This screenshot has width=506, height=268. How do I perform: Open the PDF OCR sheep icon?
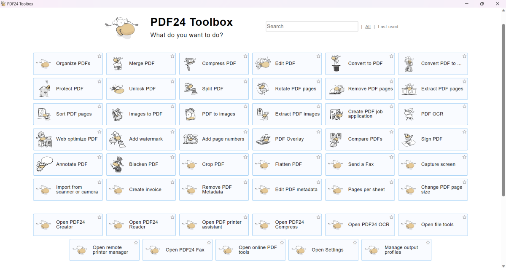pos(409,114)
